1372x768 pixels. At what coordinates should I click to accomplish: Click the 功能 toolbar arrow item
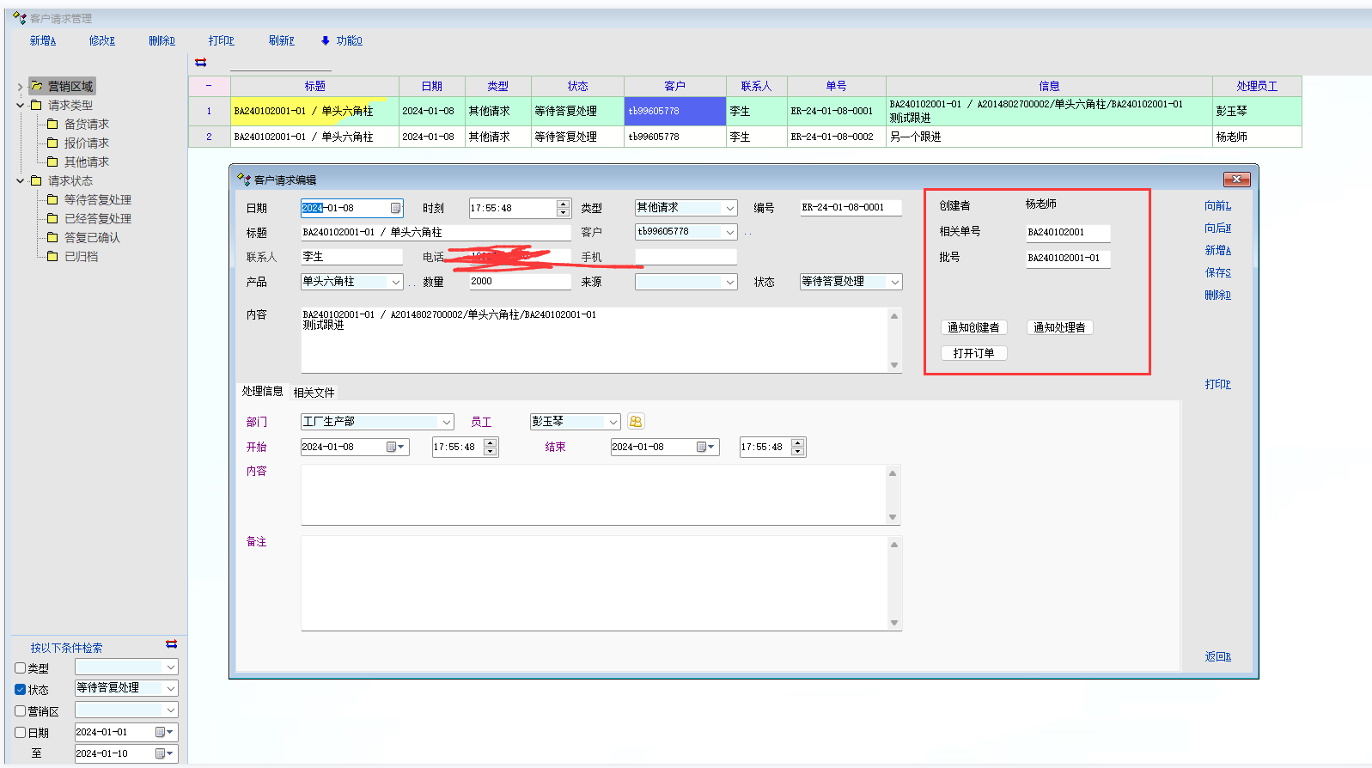[x=342, y=40]
